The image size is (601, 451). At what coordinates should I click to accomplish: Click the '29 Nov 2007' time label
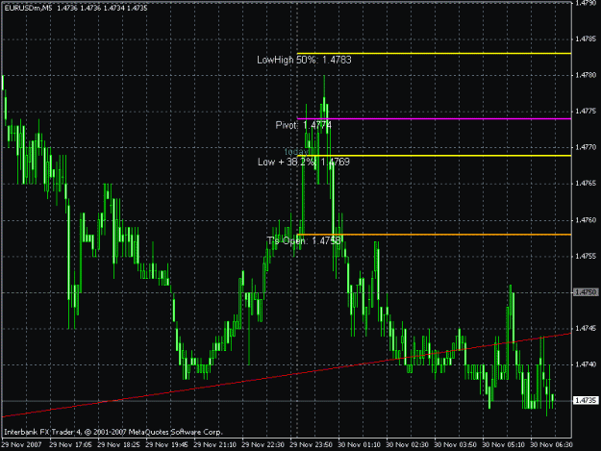pyautogui.click(x=21, y=445)
